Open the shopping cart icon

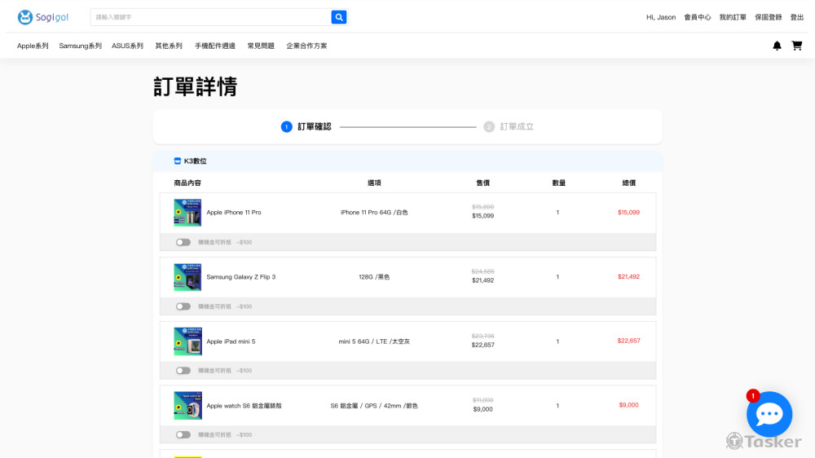797,46
